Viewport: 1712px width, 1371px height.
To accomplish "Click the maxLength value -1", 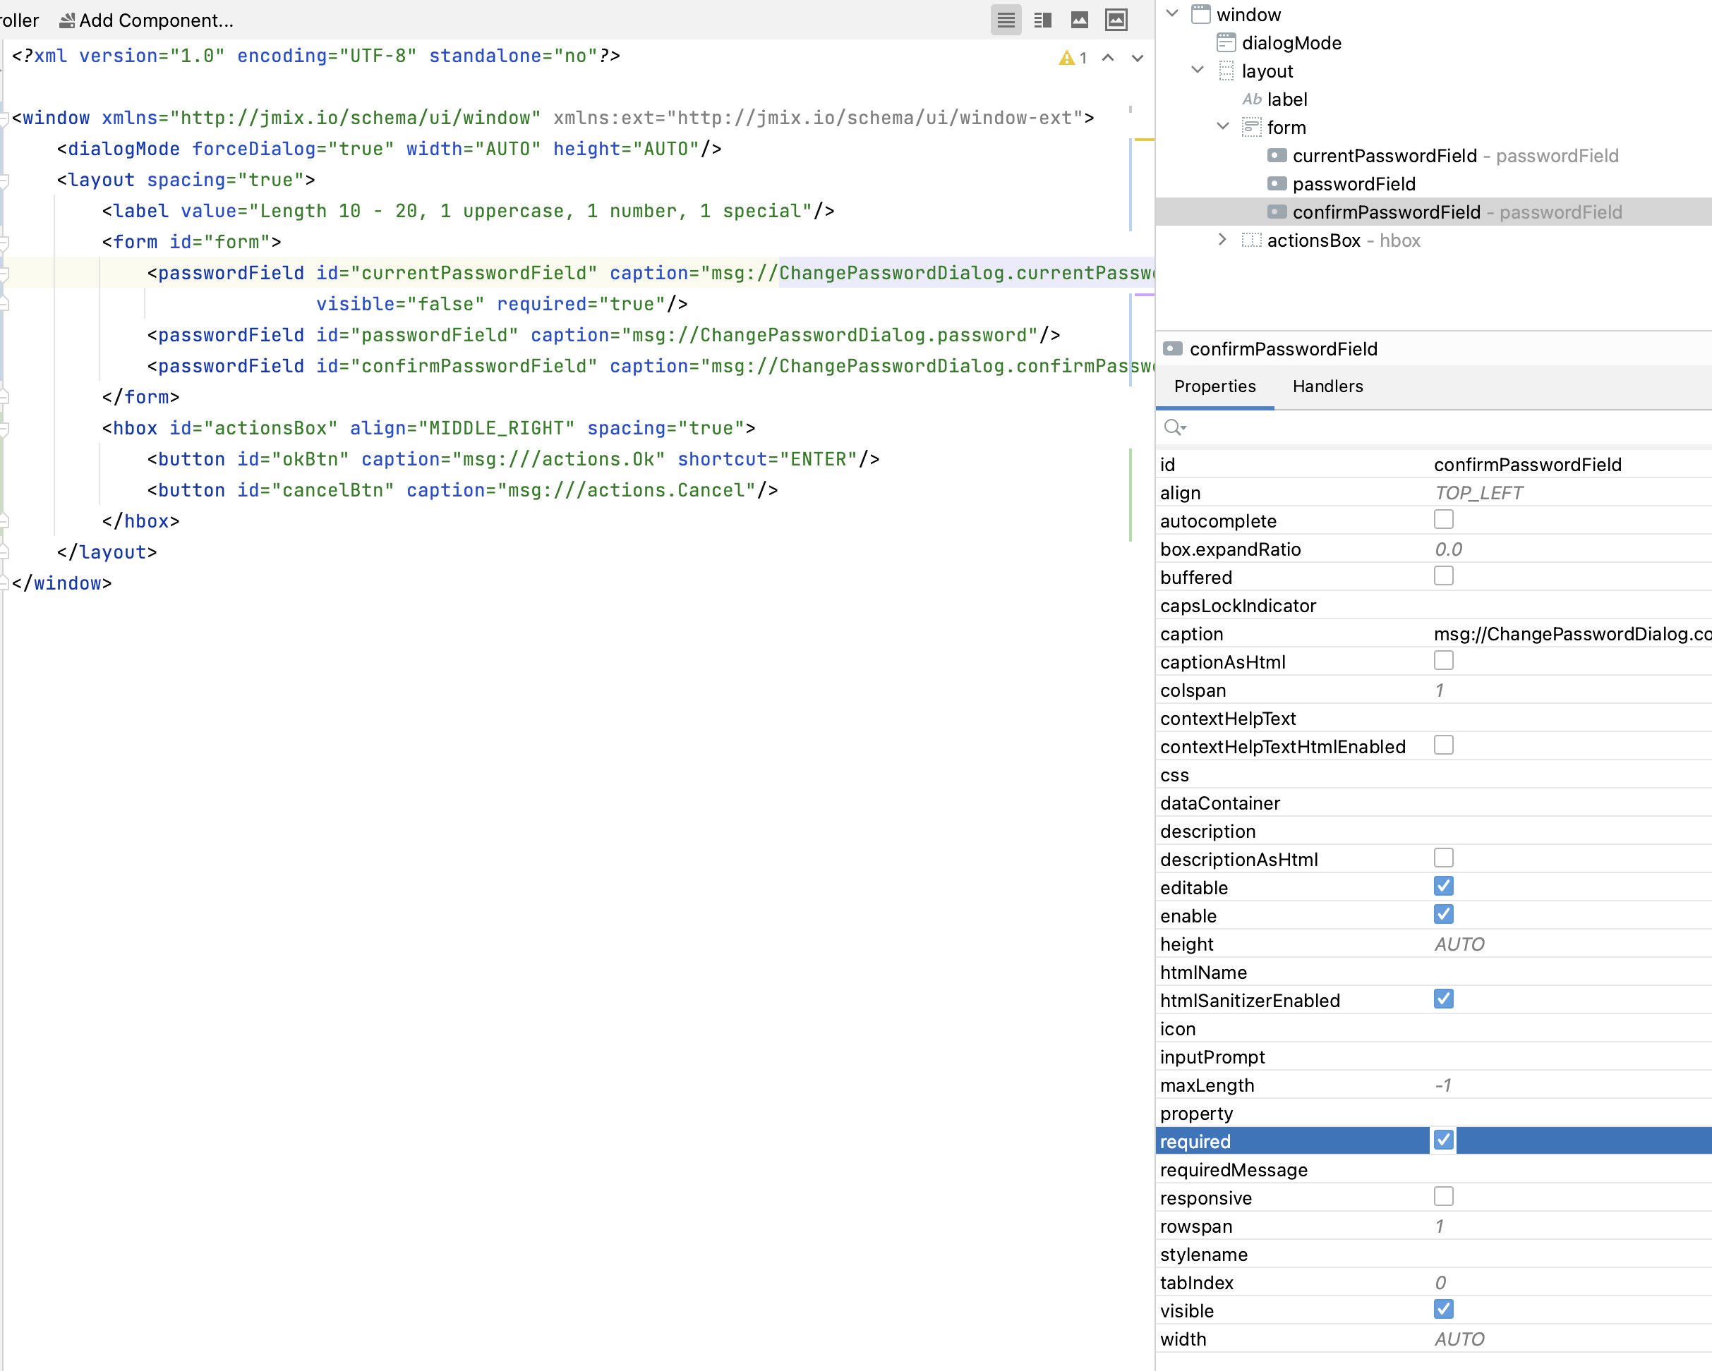I will (1443, 1085).
